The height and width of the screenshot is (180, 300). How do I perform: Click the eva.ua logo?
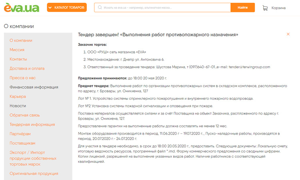(x=22, y=8)
